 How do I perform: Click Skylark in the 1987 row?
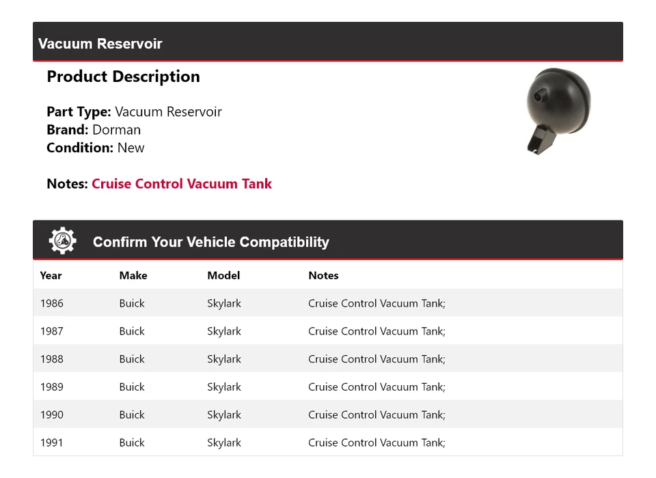[224, 331]
